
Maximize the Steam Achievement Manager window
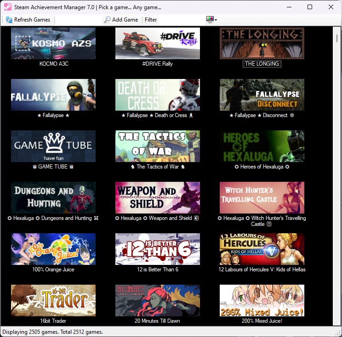(310, 7)
